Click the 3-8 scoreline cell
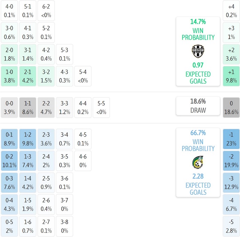 click(x=64, y=227)
